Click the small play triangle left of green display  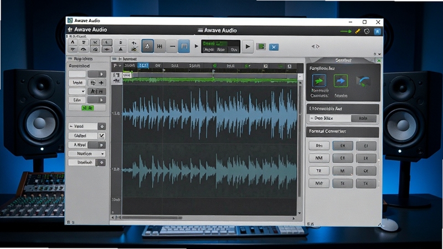coord(197,46)
